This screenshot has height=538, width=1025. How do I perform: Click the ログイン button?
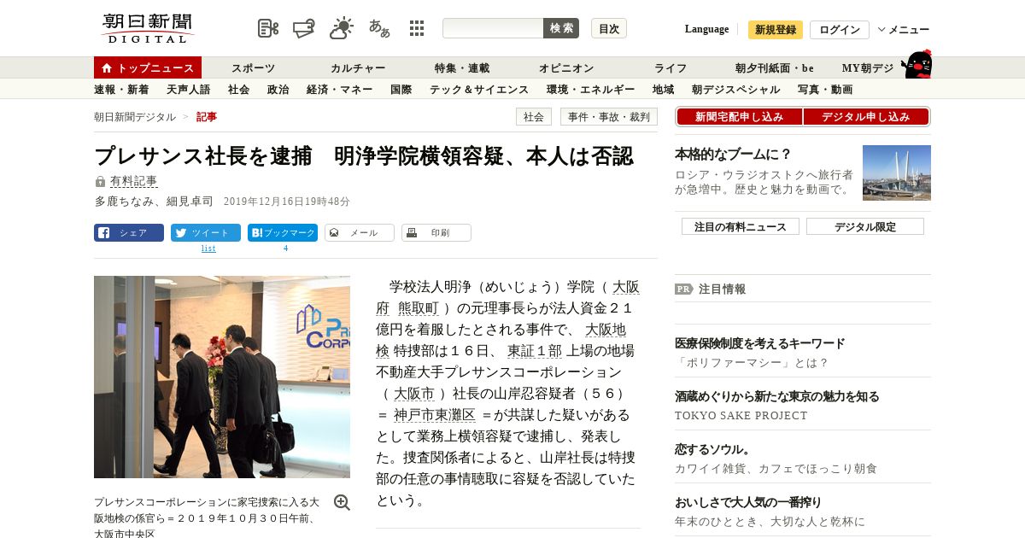(840, 30)
